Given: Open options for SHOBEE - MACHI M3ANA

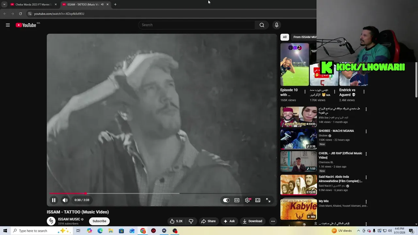Looking at the screenshot, I should pyautogui.click(x=366, y=132).
